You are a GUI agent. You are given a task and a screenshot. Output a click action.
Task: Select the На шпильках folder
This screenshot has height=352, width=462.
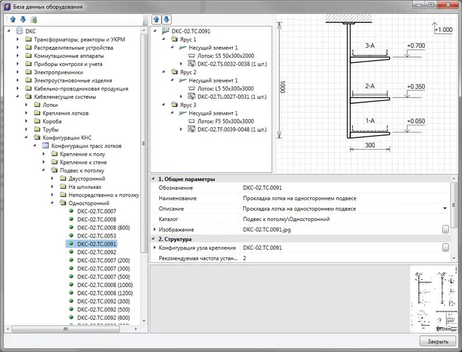pyautogui.click(x=85, y=186)
